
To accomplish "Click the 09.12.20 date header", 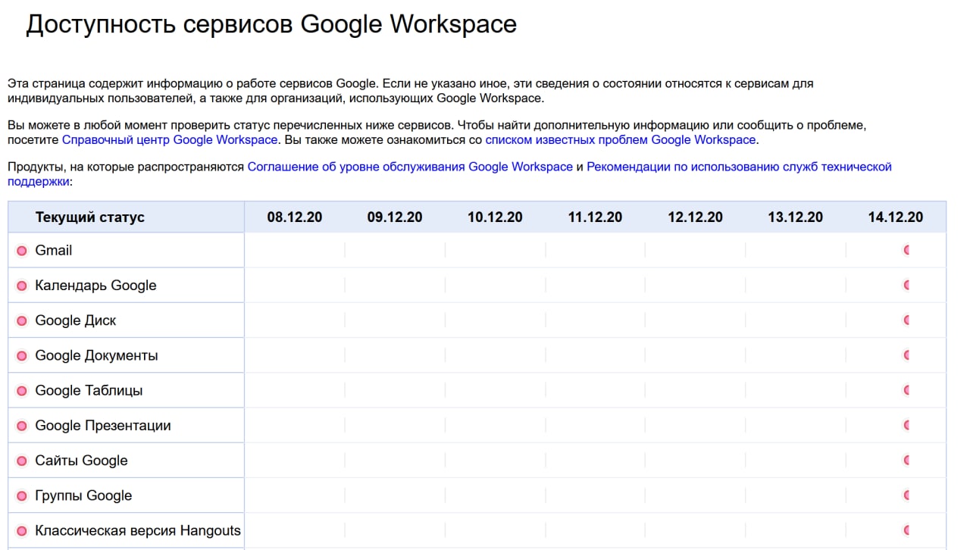I will 395,217.
